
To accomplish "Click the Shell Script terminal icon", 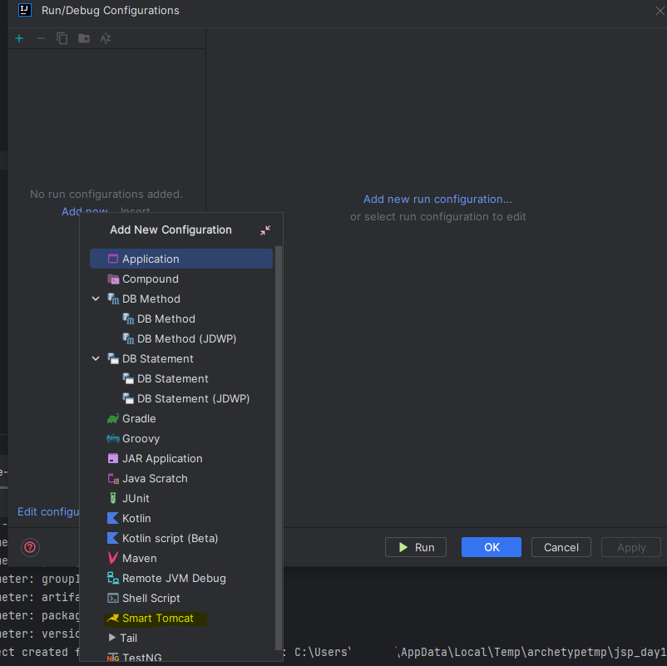I will [x=113, y=598].
